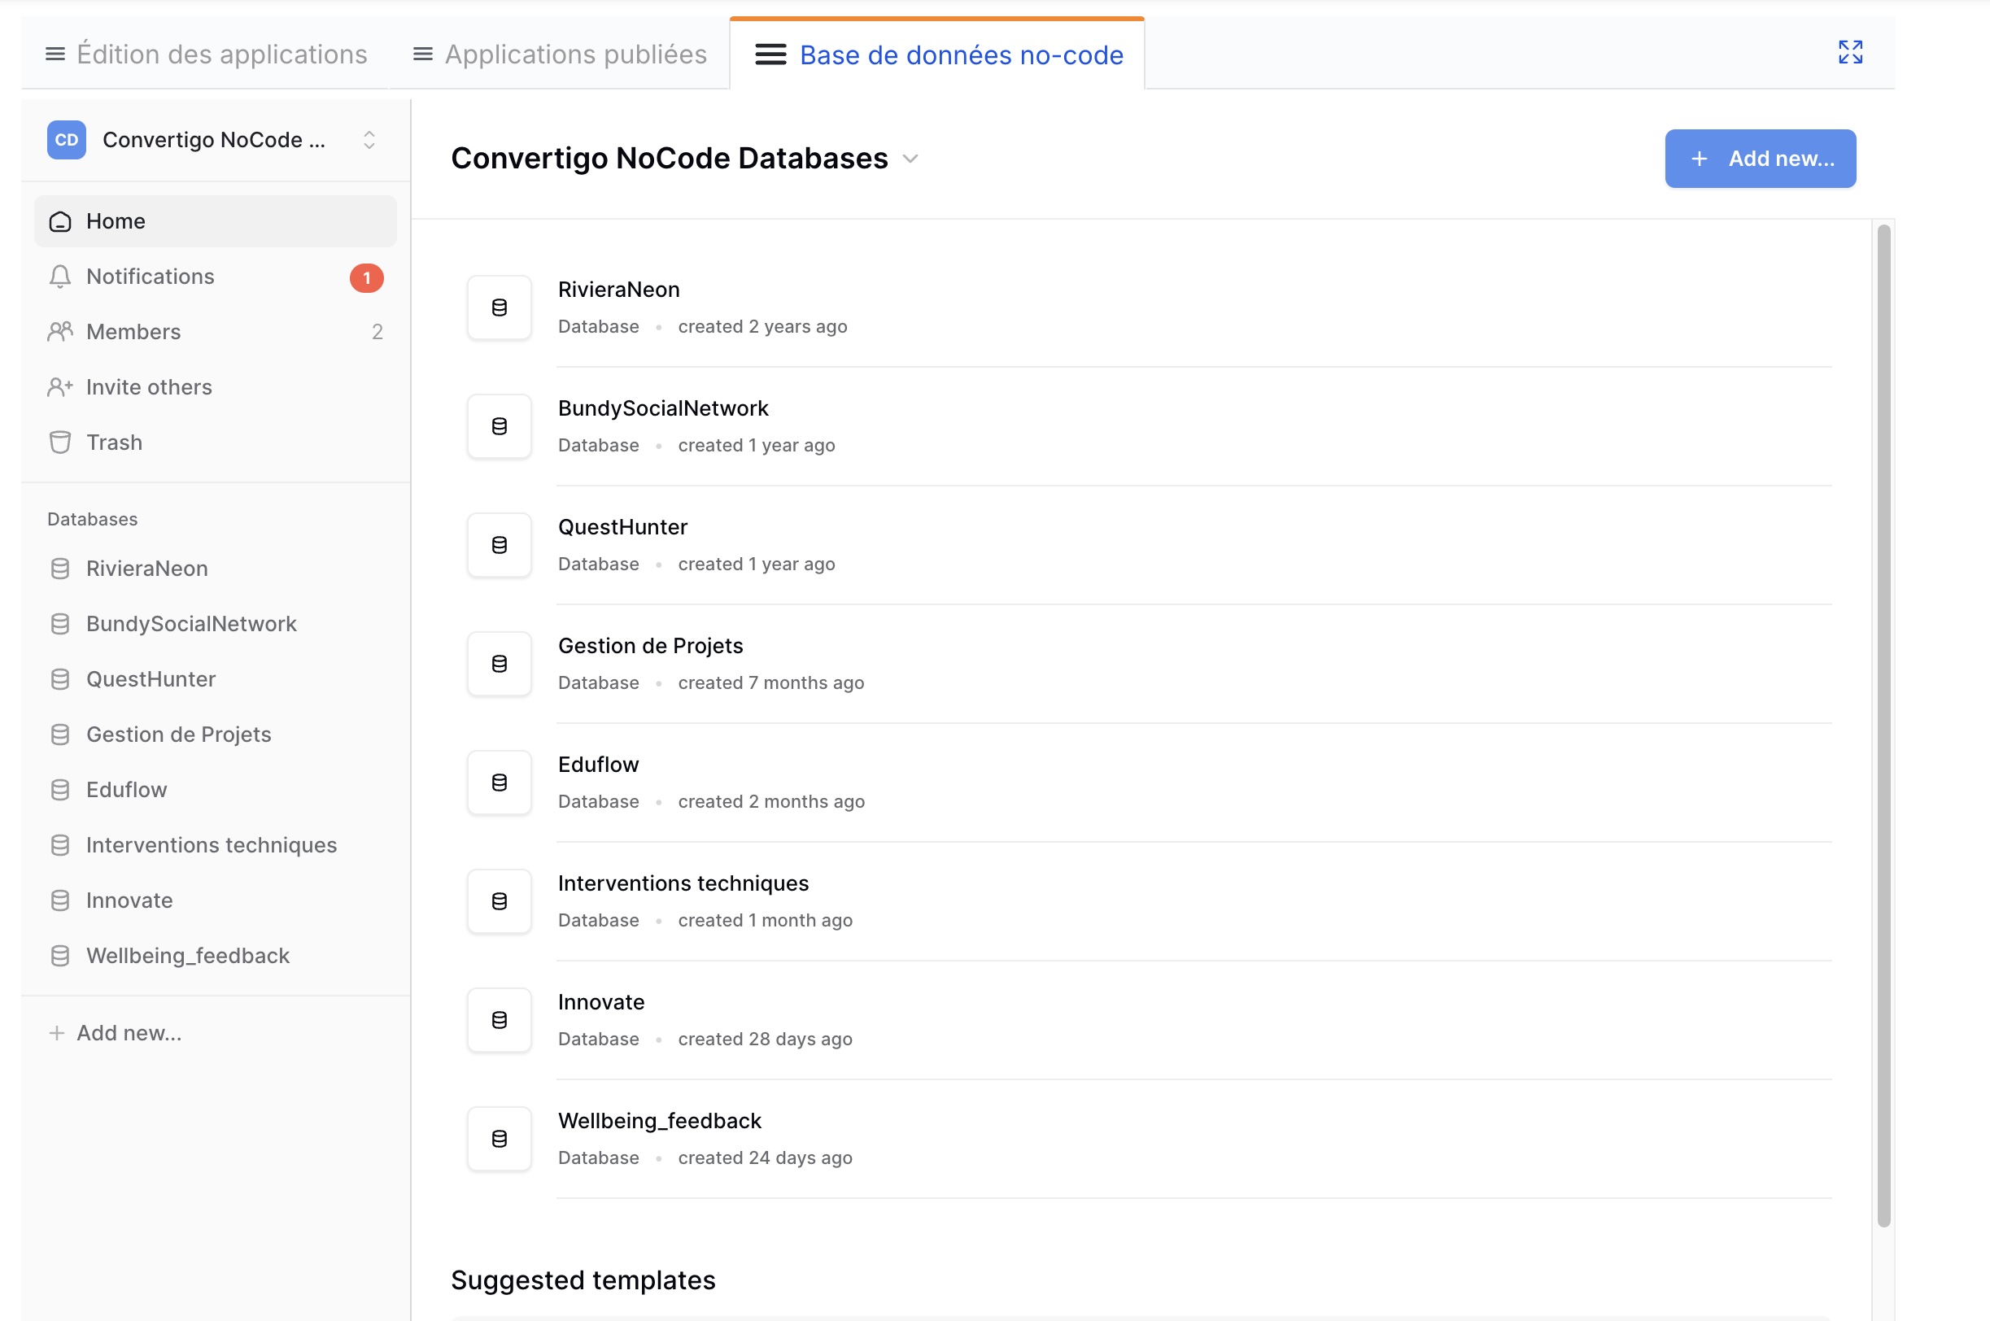Click Wellbeing_feedback database tile icon in main list

coord(500,1139)
